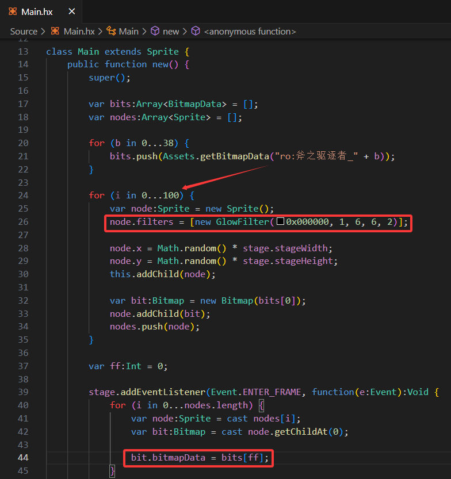Click "node.filters" on line 26
This screenshot has width=451, height=479.
coord(142,222)
